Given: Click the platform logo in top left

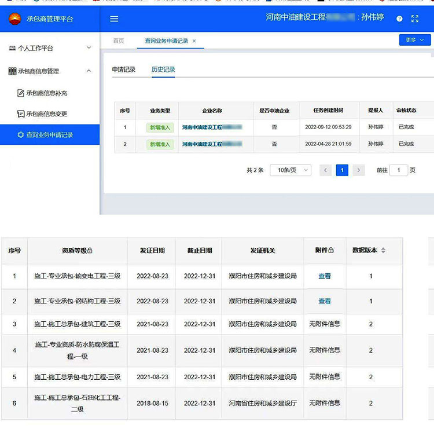Looking at the screenshot, I should tap(14, 19).
